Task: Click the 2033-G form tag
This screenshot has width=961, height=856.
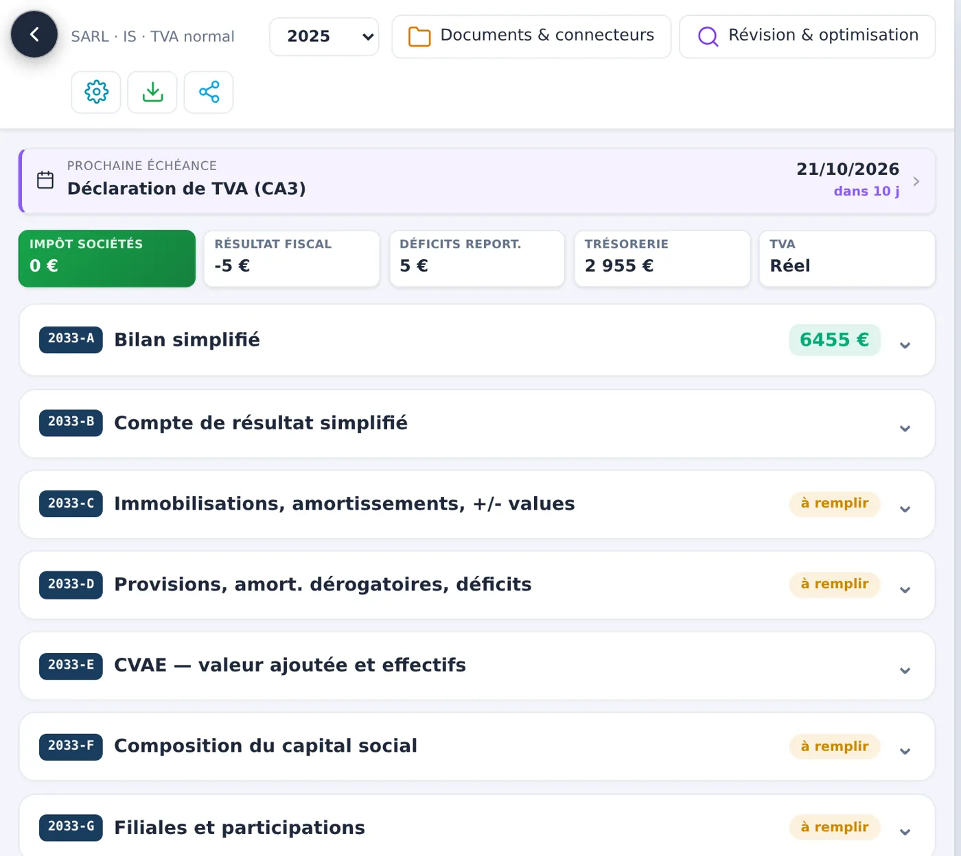Action: [x=71, y=827]
